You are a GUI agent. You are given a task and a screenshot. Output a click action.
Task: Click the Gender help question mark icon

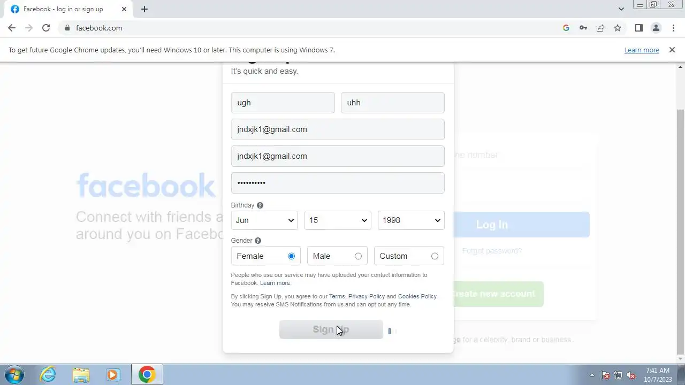click(258, 241)
